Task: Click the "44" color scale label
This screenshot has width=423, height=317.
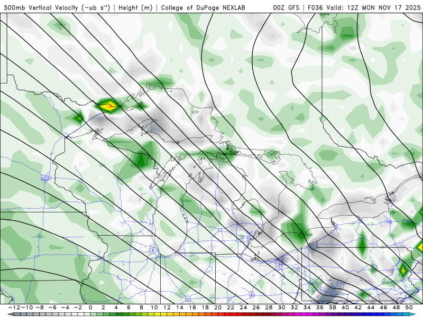Action: pos(371,307)
